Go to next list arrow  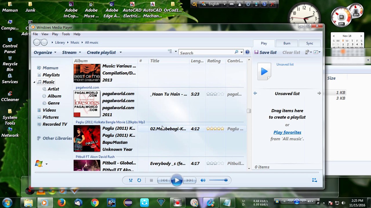[319, 93]
